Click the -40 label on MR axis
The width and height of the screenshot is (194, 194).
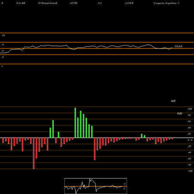click(x=189, y=152)
